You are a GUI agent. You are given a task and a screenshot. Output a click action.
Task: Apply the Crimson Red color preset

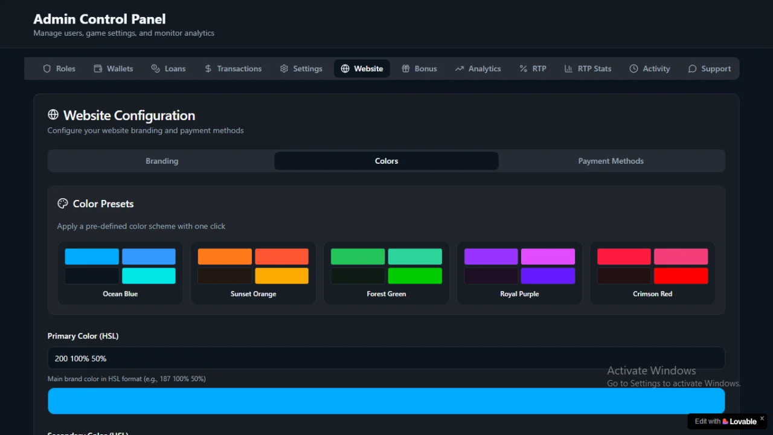(652, 273)
